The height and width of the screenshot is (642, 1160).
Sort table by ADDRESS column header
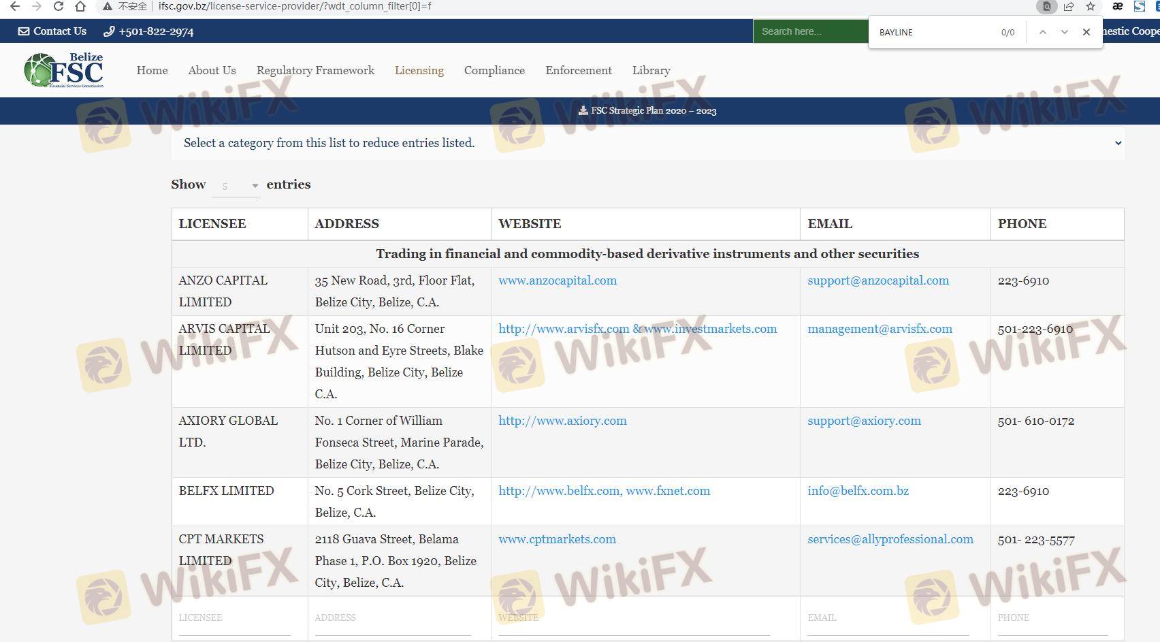(347, 224)
